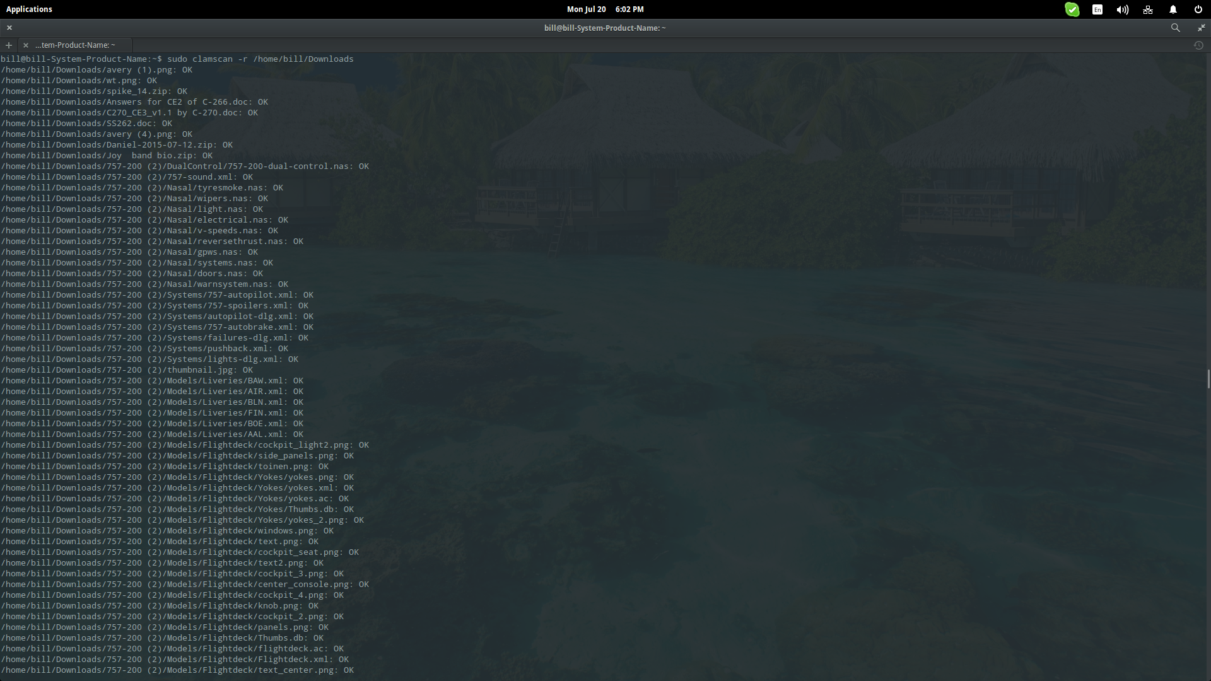Click the Nasal/wipers.nas line
Image resolution: width=1211 pixels, height=681 pixels.
[x=134, y=198]
